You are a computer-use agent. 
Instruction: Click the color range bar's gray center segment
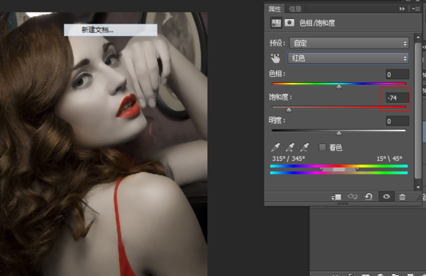click(x=339, y=170)
